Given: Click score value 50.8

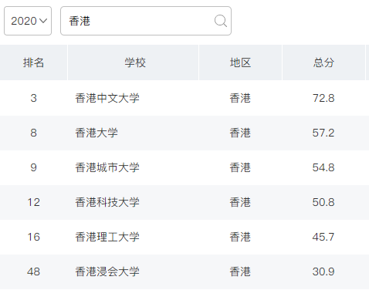Looking at the screenshot, I should 323,202.
